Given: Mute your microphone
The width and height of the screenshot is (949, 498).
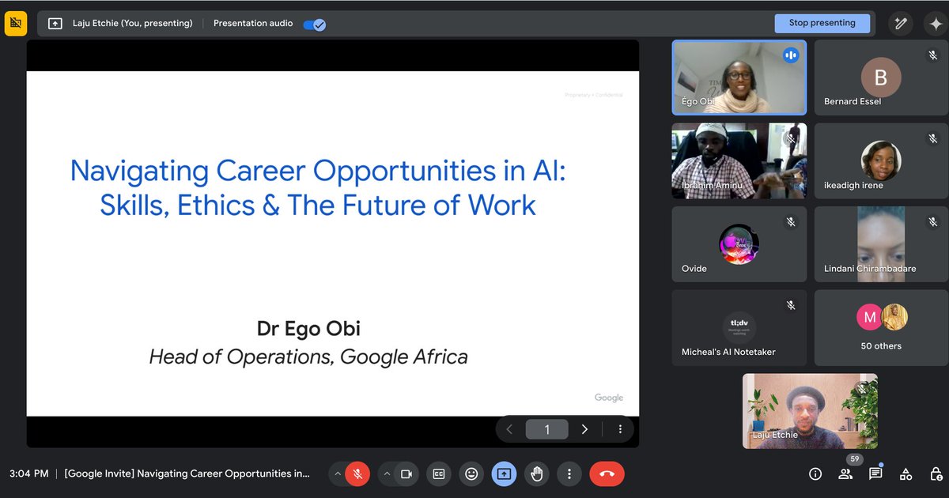Looking at the screenshot, I should [357, 473].
